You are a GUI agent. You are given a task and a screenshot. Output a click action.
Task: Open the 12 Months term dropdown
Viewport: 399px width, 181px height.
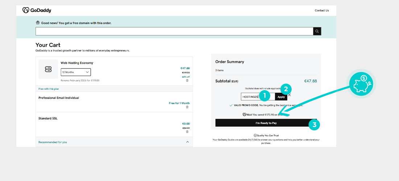pos(76,72)
